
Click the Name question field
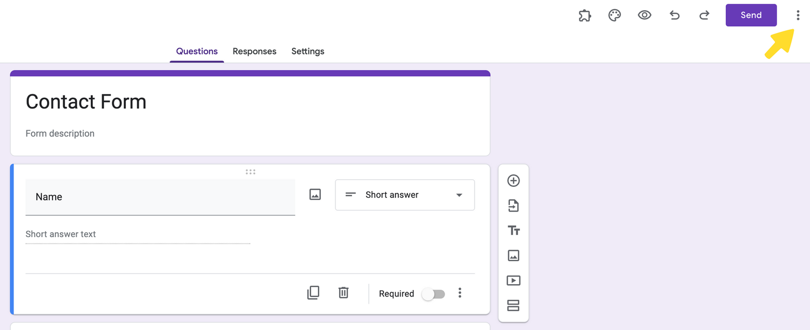[x=160, y=197]
